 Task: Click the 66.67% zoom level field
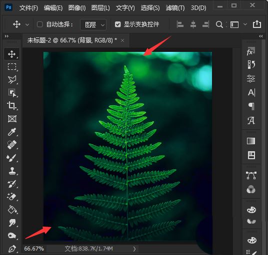pos(34,249)
